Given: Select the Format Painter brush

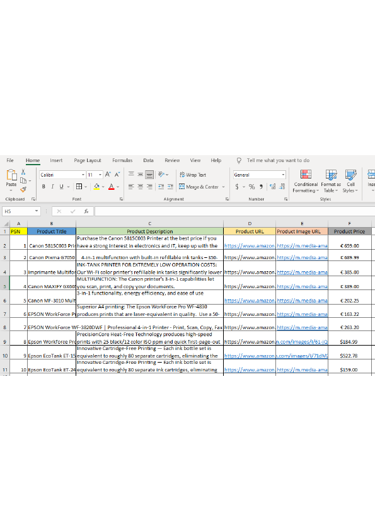Looking at the screenshot, I should pyautogui.click(x=23, y=189).
